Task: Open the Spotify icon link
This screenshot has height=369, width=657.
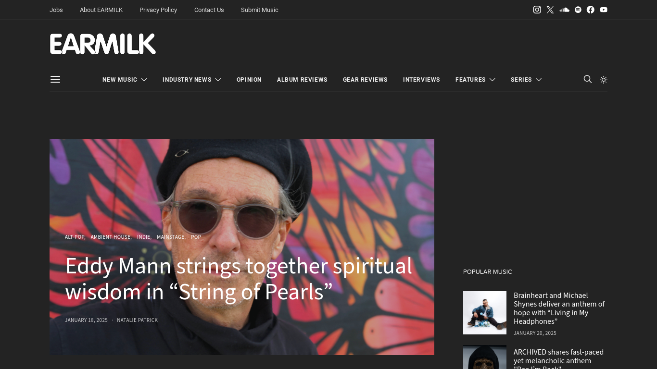Action: tap(578, 10)
